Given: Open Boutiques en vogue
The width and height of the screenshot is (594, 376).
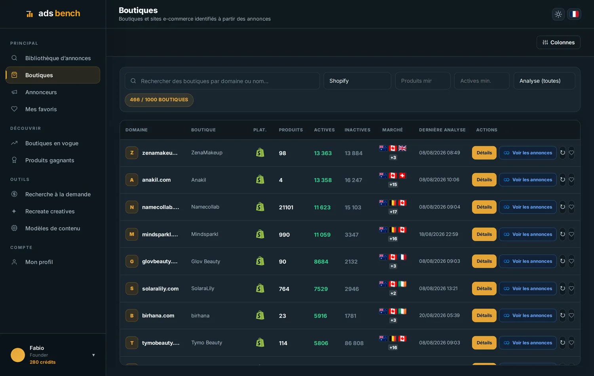Looking at the screenshot, I should [53, 143].
